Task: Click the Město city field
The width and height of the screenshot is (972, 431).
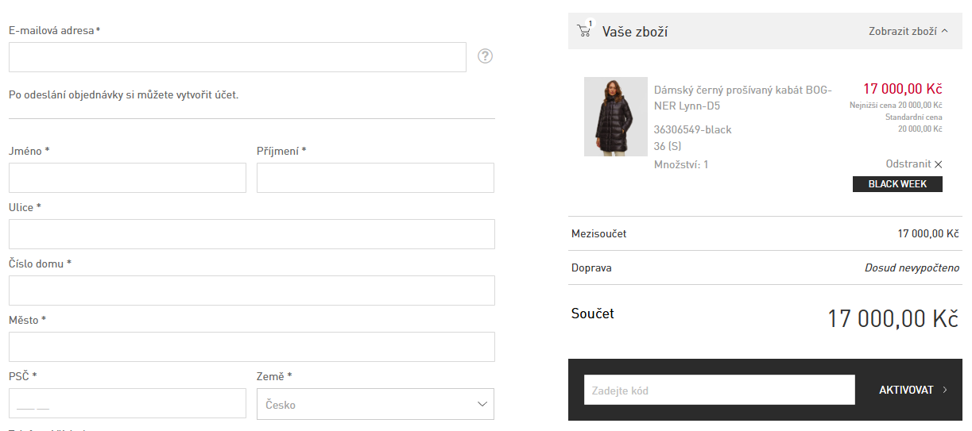Action: [x=251, y=347]
